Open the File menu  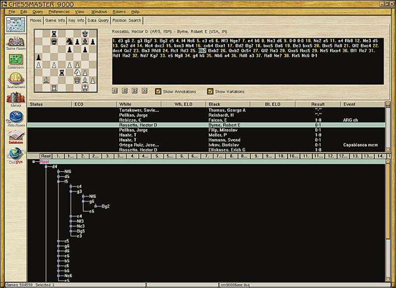coord(12,11)
